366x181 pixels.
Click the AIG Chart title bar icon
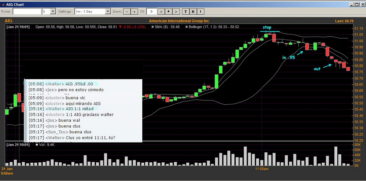pos(3,4)
